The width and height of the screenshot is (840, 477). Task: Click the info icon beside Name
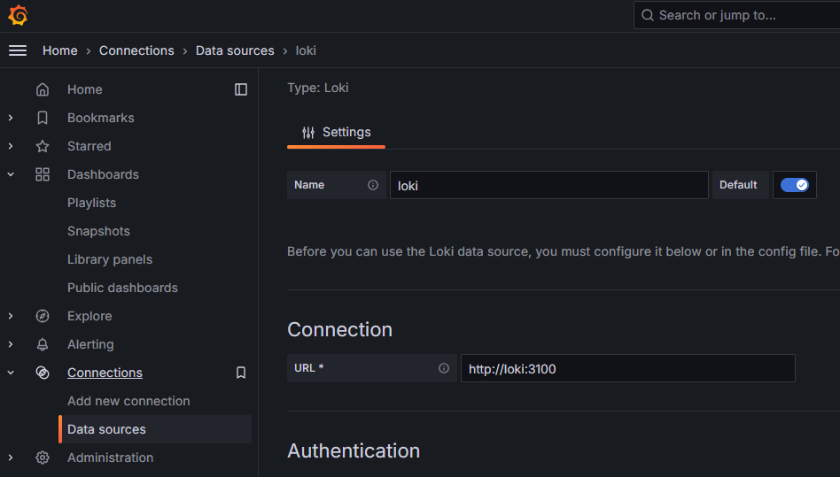click(x=373, y=185)
